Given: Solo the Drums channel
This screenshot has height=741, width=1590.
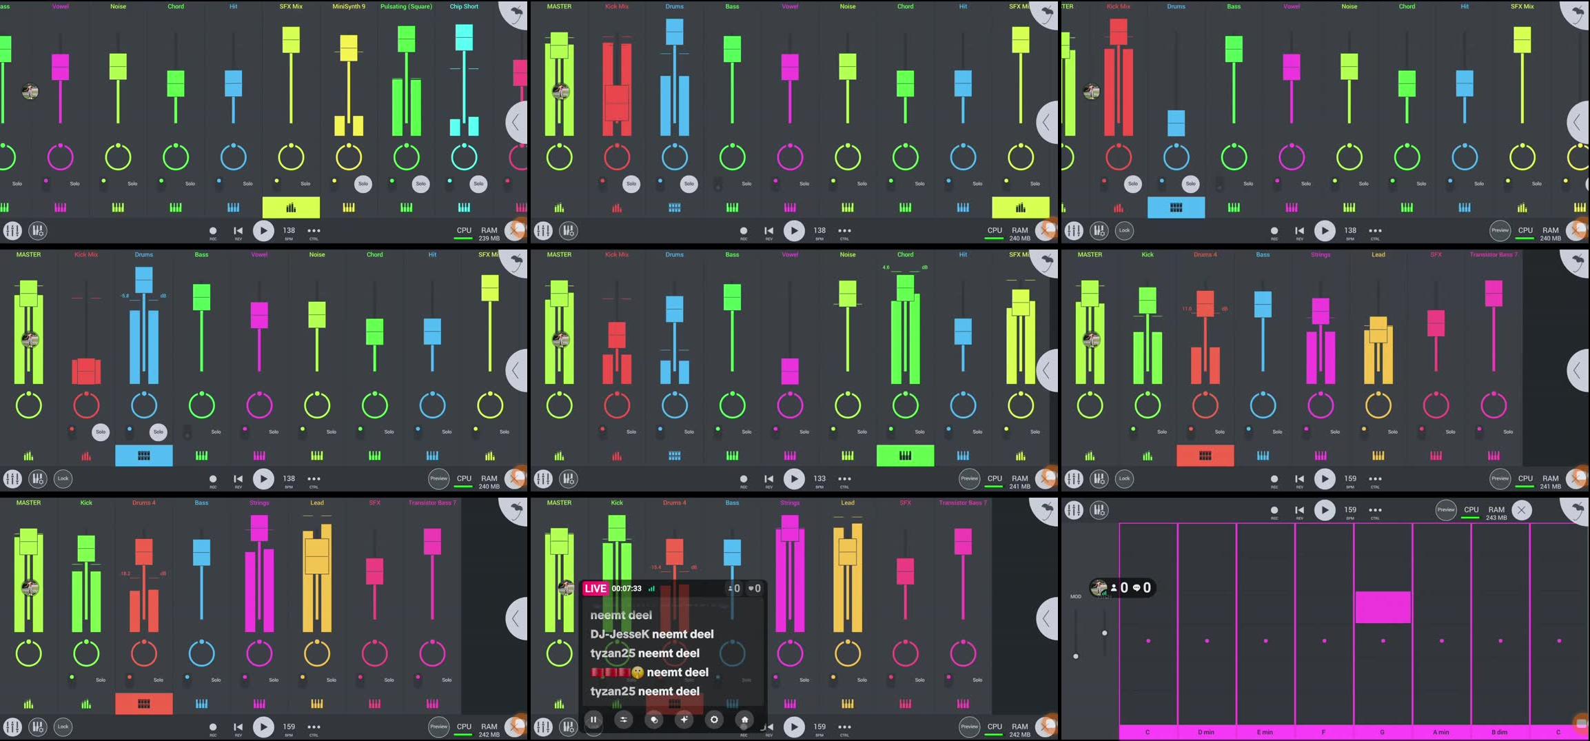Looking at the screenshot, I should (x=689, y=184).
